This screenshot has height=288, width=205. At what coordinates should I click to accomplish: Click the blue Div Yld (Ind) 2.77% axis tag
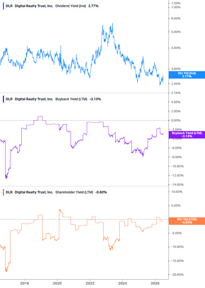pyautogui.click(x=187, y=75)
